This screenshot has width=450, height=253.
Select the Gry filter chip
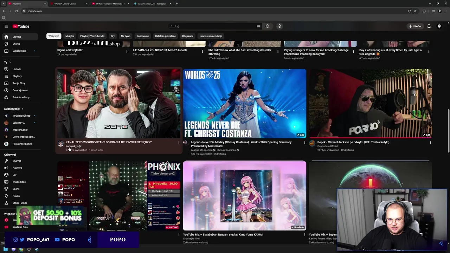tap(112, 36)
